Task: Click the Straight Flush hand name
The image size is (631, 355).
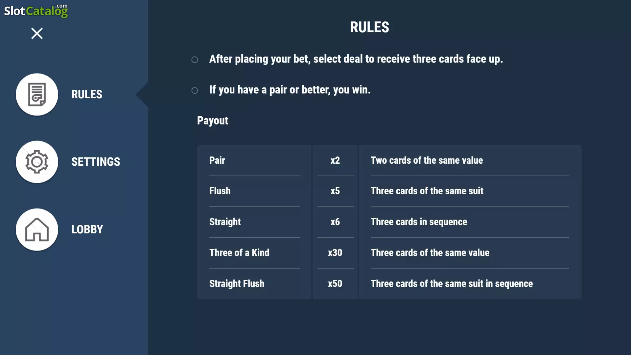Action: 237,284
